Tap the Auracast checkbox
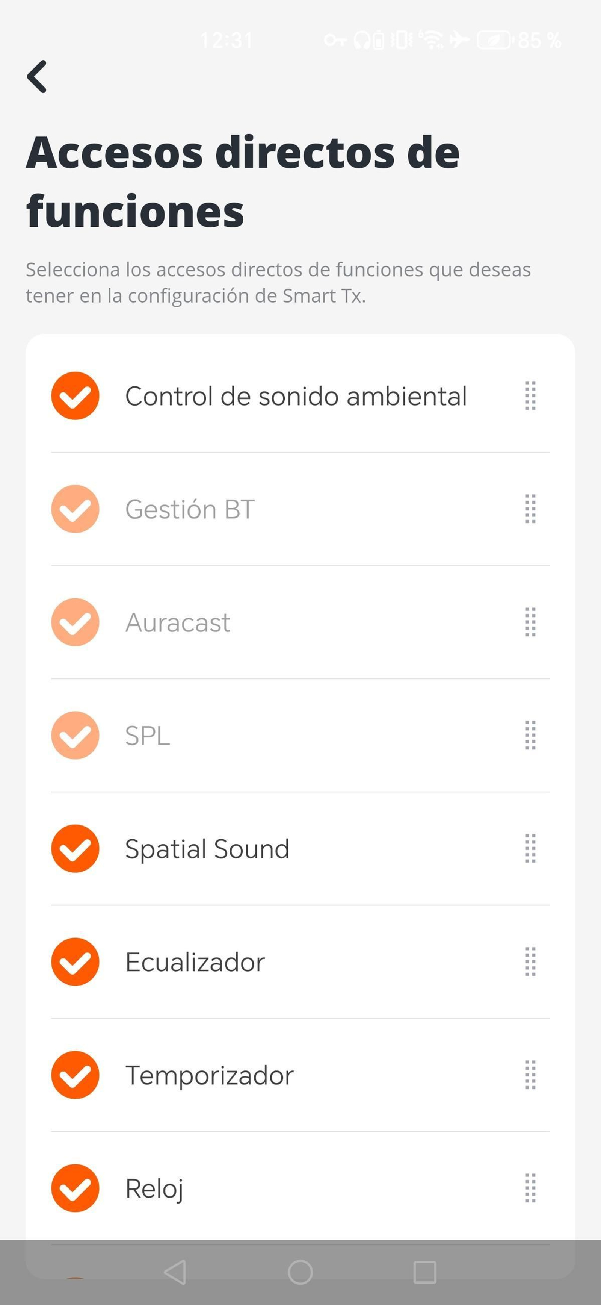601x1305 pixels. [x=75, y=622]
